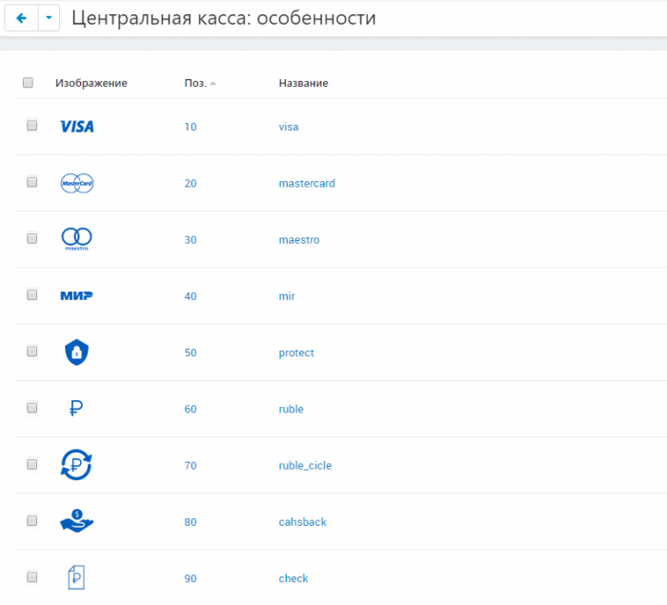This screenshot has height=605, width=667.
Task: Open the protect name link
Action: pyautogui.click(x=296, y=353)
